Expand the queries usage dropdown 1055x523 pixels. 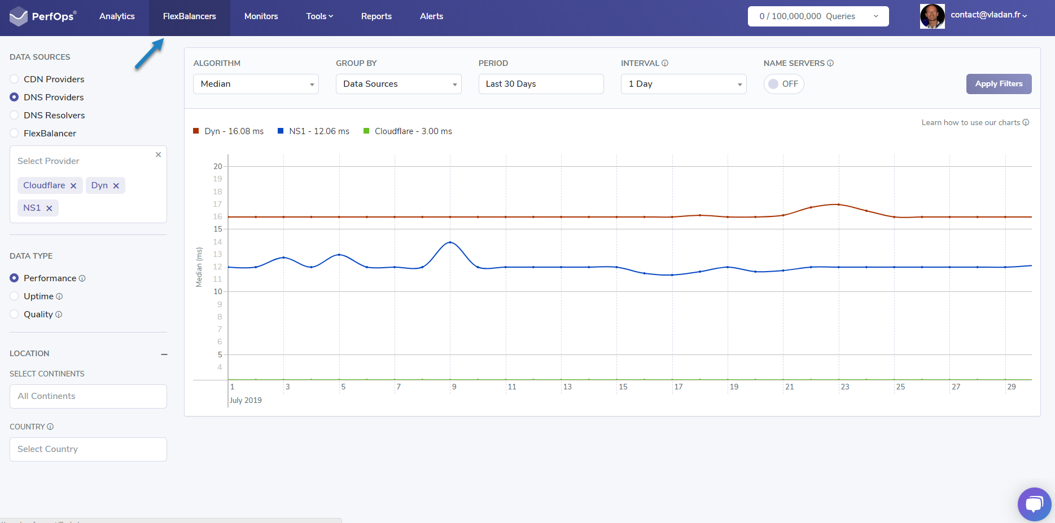876,16
